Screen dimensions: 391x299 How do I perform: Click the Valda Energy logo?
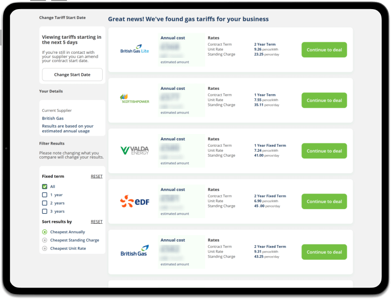tap(134, 150)
